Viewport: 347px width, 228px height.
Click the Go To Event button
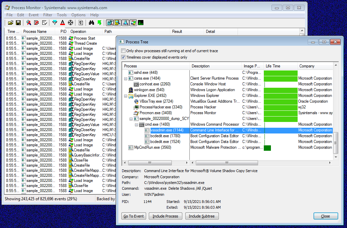point(134,216)
